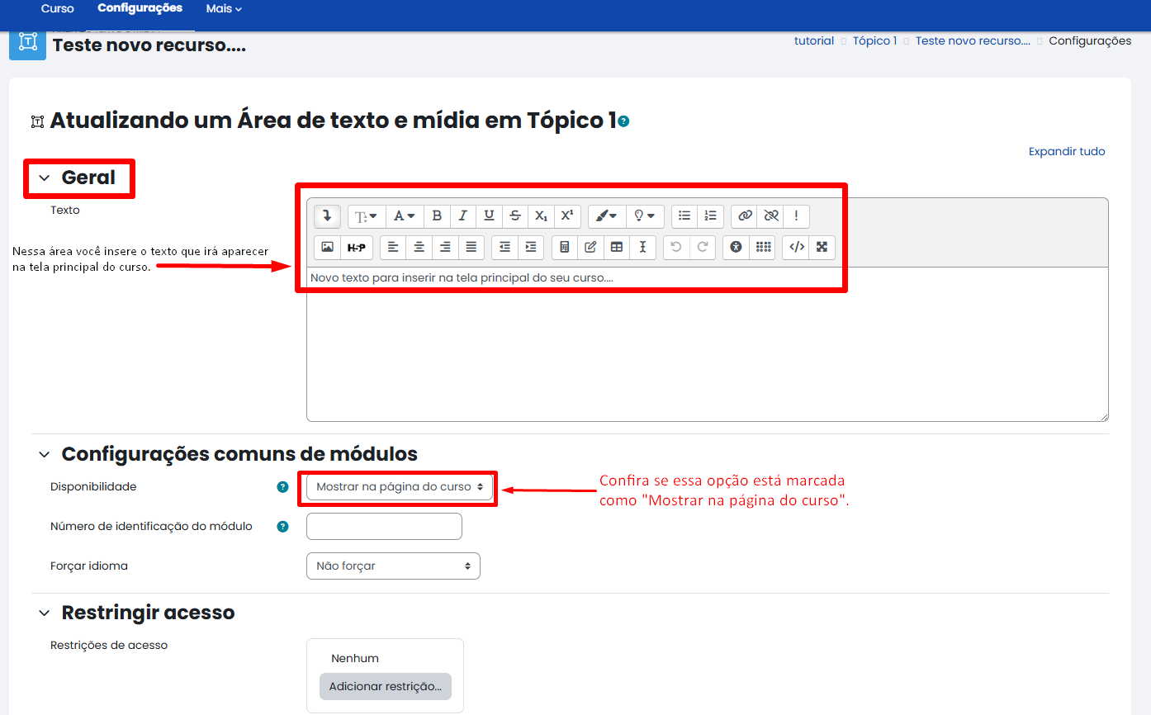
Task: Open the Forçar idioma dropdown
Action: (x=393, y=566)
